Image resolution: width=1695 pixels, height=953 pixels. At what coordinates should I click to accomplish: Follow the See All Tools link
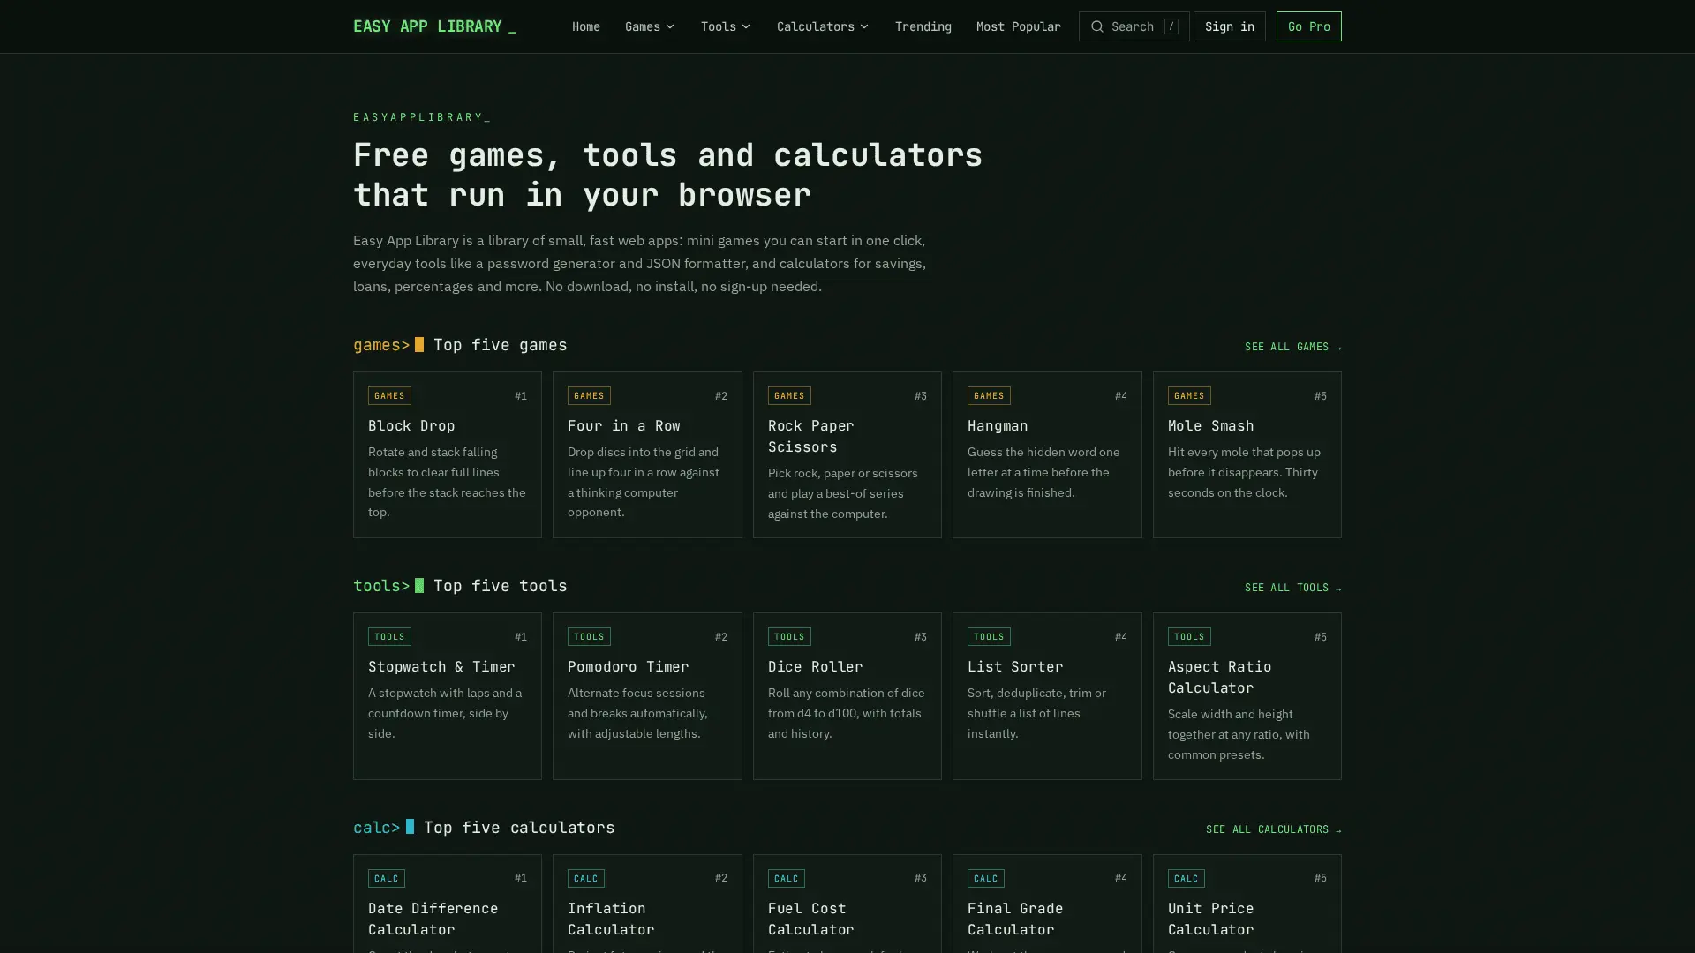tap(1292, 588)
